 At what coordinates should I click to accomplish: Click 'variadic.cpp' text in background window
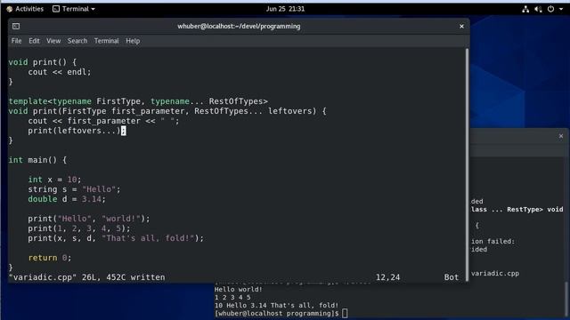click(495, 274)
